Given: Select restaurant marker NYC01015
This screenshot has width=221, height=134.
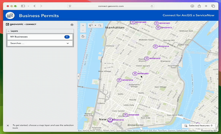Looking at the screenshot, I should click(x=146, y=58).
